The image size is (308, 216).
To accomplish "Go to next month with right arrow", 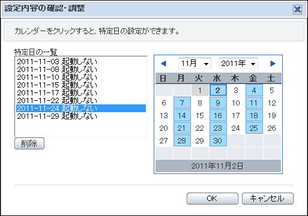I will point(273,64).
